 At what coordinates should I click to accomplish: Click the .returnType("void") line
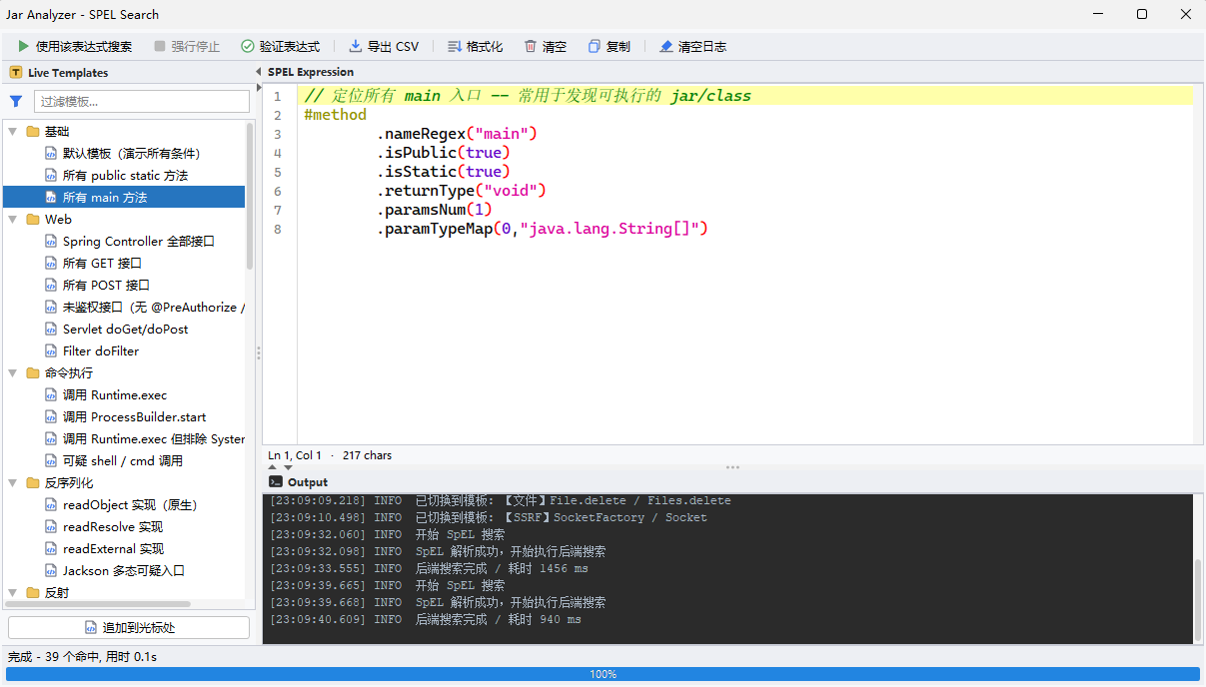[461, 191]
